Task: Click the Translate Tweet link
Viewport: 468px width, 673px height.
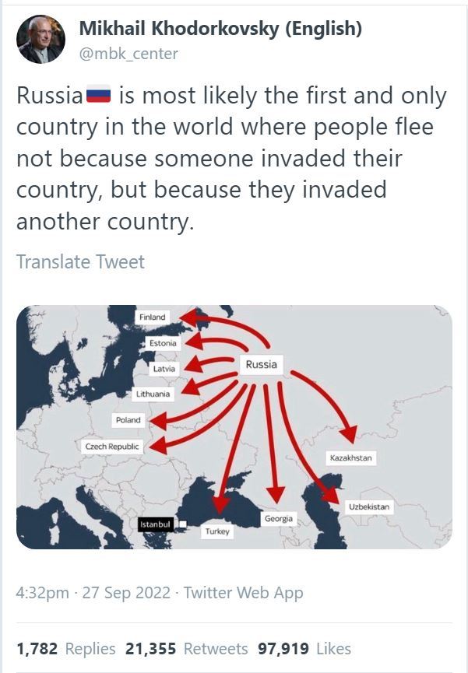Action: [80, 261]
